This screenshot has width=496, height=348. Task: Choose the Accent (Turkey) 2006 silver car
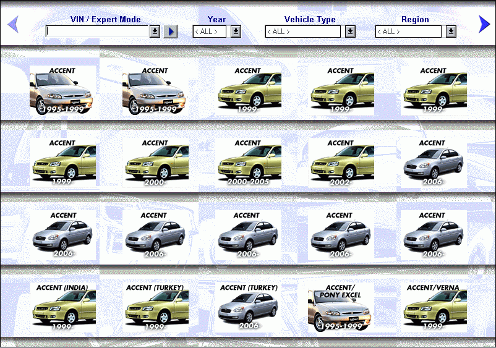pyautogui.click(x=248, y=307)
